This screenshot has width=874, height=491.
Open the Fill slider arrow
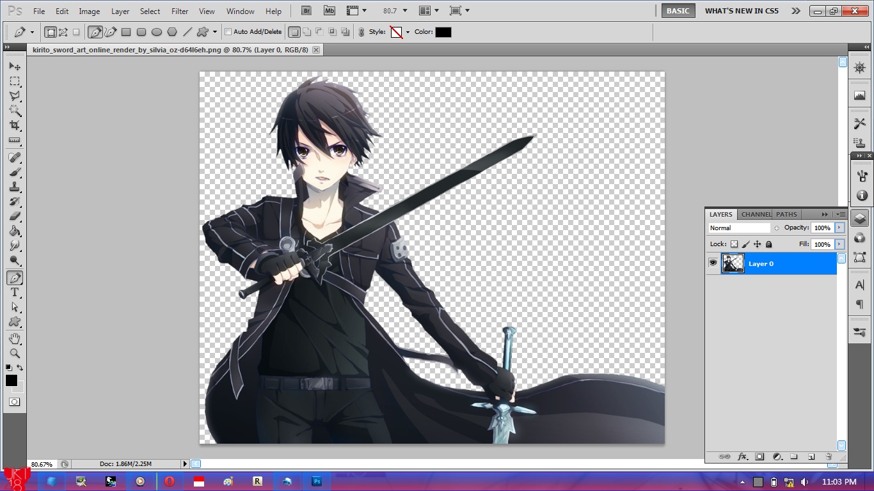pos(839,244)
